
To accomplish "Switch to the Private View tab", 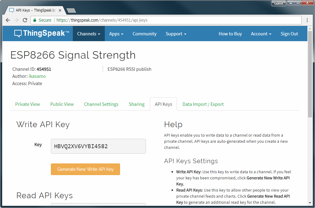I will pos(27,104).
